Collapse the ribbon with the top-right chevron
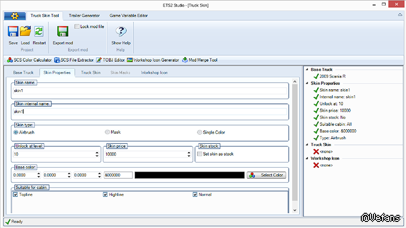 399,16
